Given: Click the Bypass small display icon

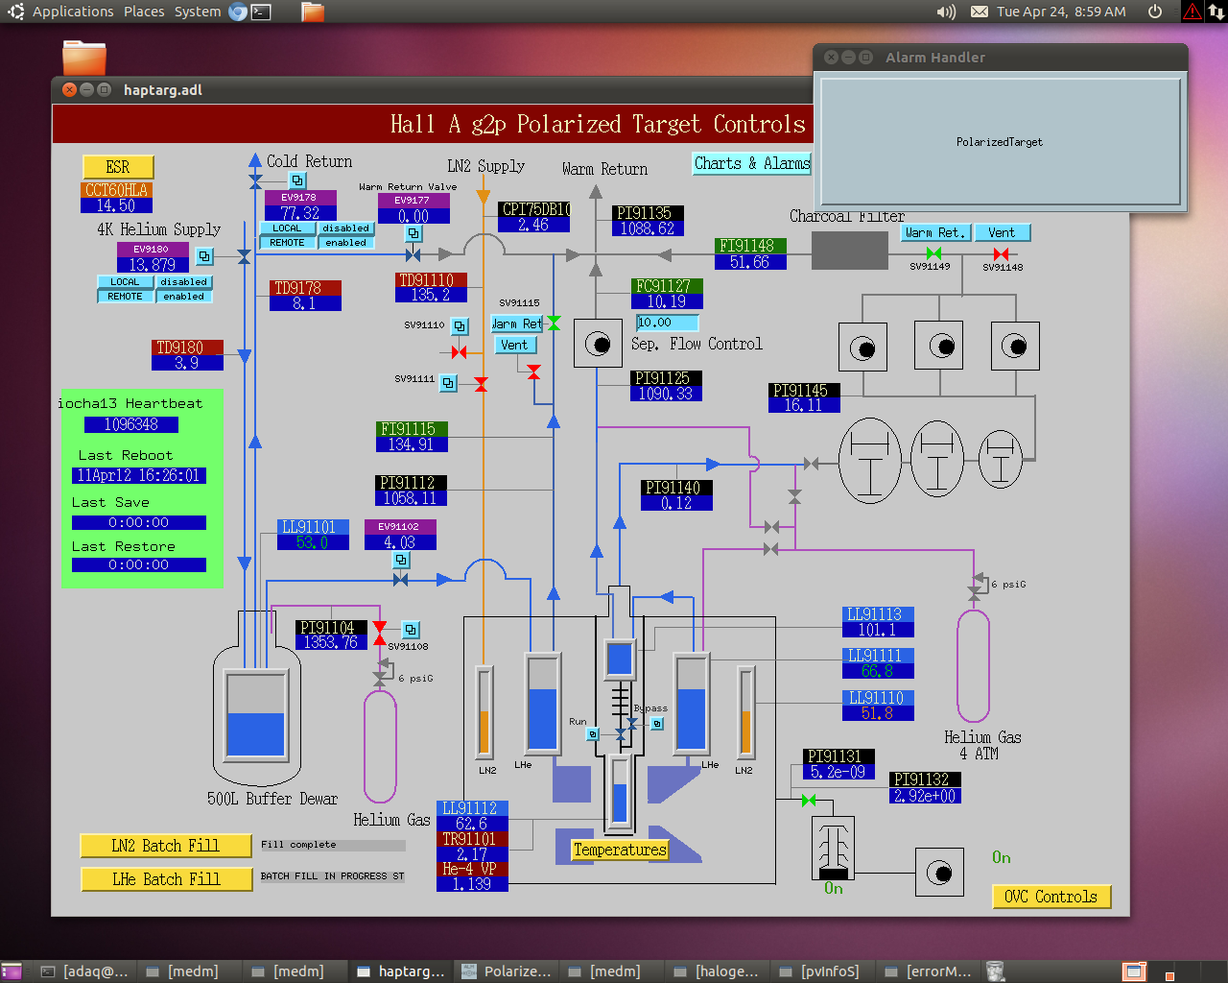Looking at the screenshot, I should tap(657, 724).
